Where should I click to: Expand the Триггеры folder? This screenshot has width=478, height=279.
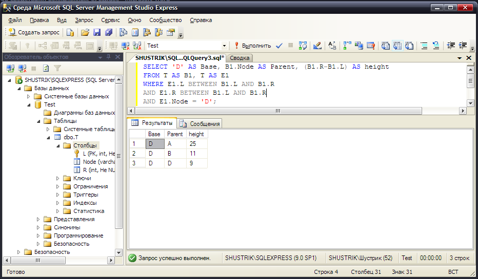click(x=57, y=195)
